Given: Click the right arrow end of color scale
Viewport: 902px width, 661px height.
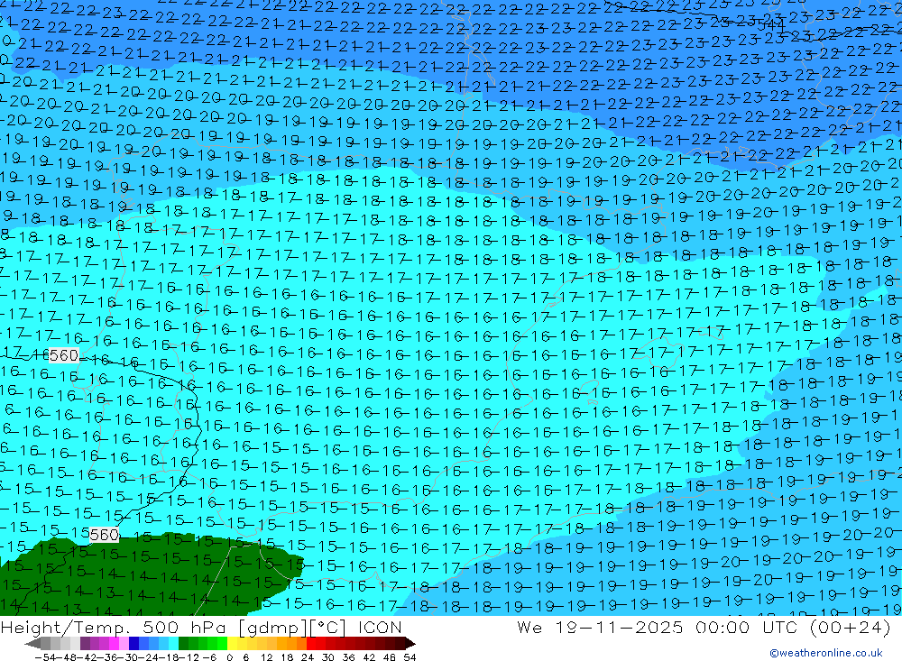Looking at the screenshot, I should click(410, 644).
